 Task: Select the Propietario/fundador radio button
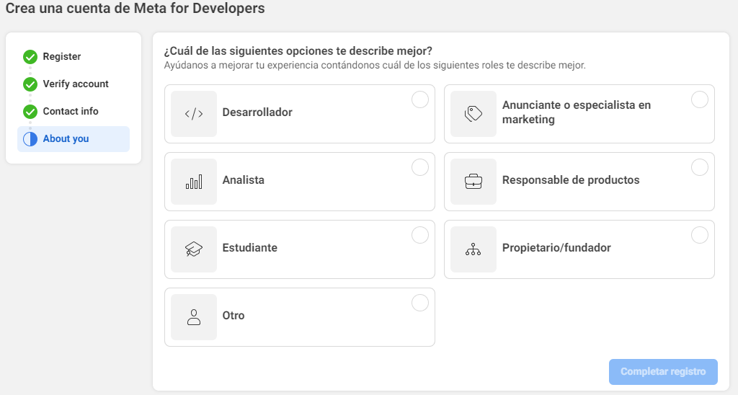699,236
